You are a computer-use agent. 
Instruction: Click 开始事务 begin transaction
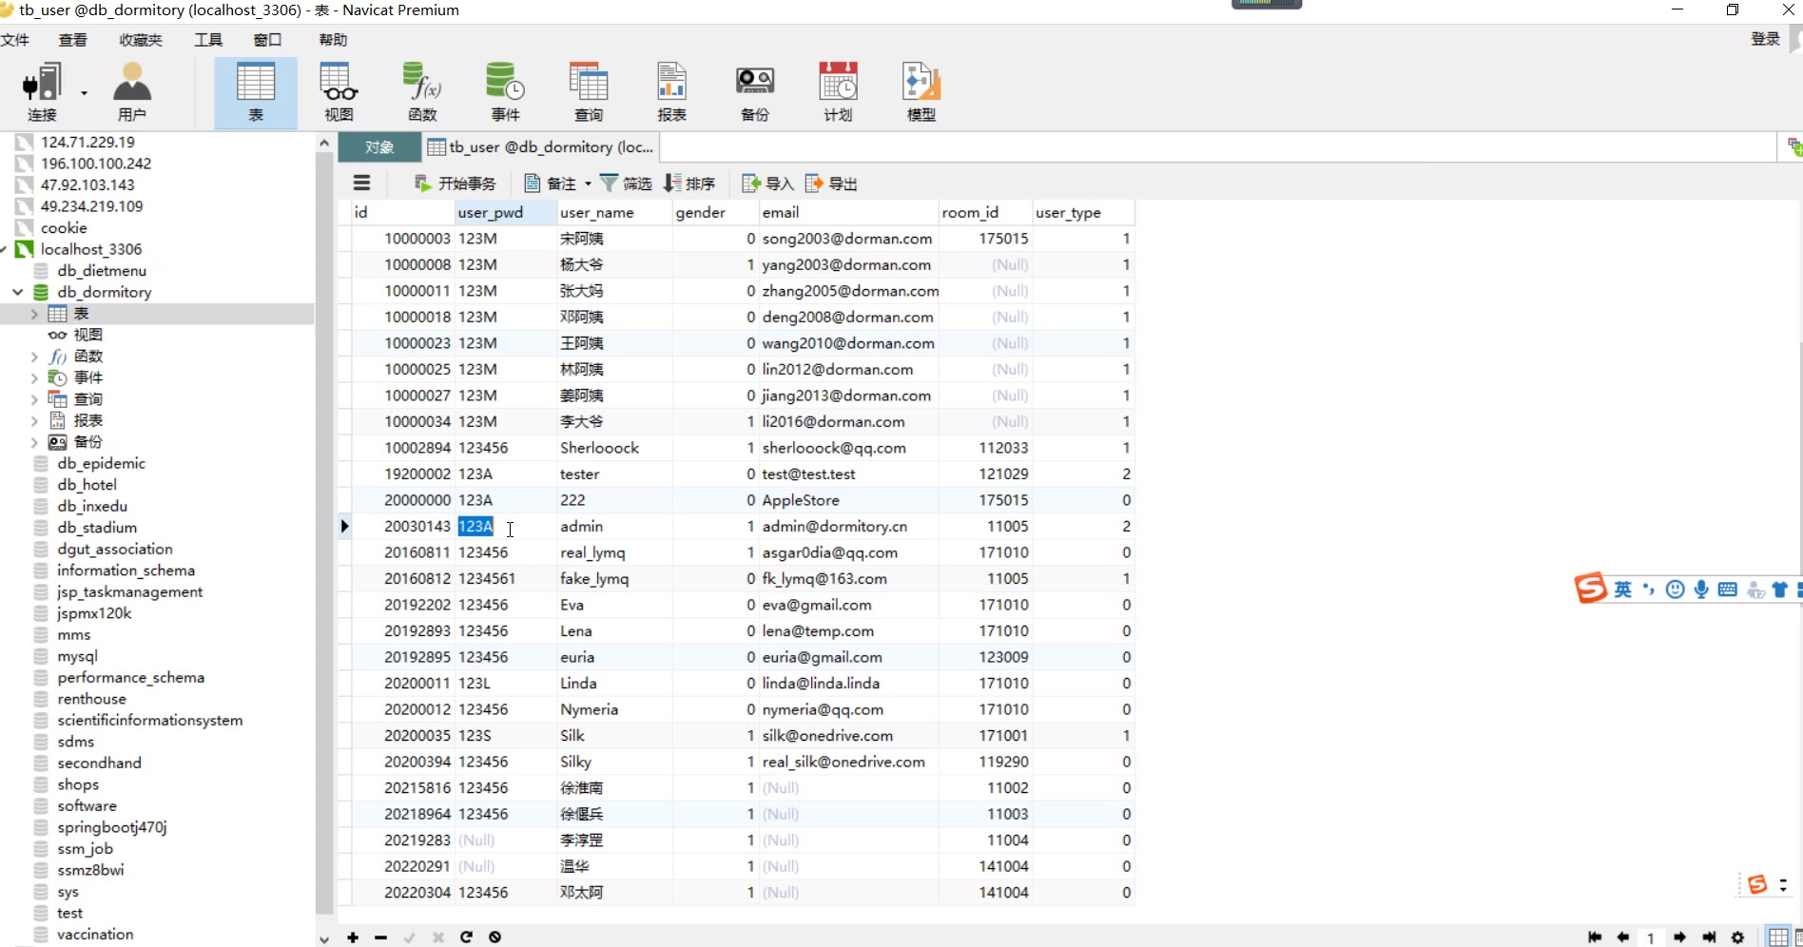455,184
